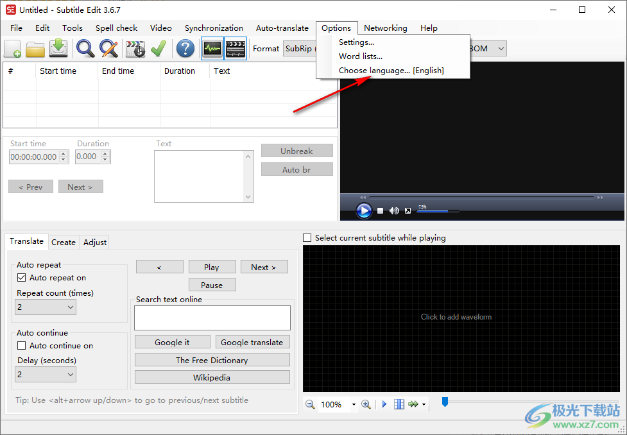Toggle the video player toolbar icon
The image size is (627, 435).
(236, 49)
